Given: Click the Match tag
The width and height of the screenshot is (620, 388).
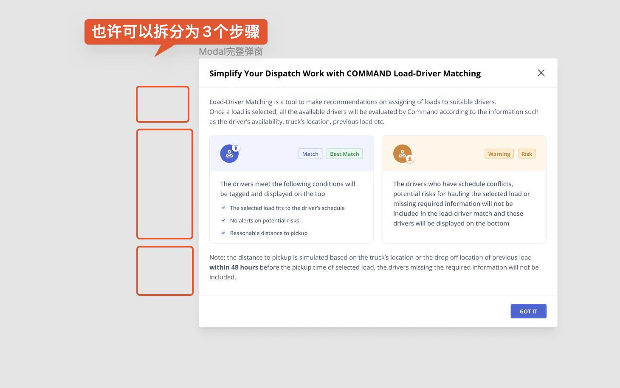Looking at the screenshot, I should click(310, 154).
